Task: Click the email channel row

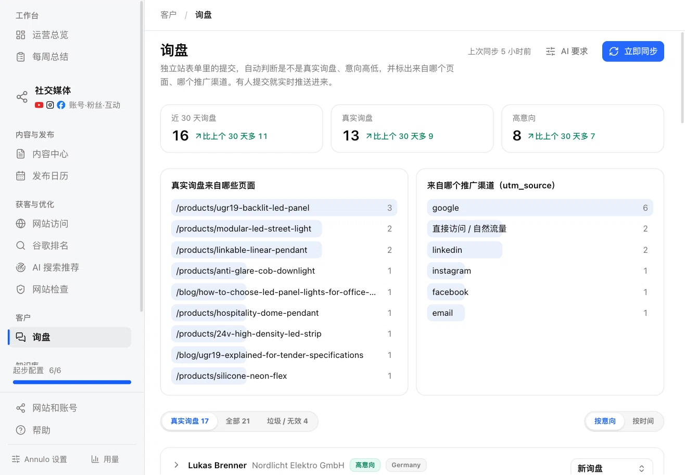Action: [540, 313]
